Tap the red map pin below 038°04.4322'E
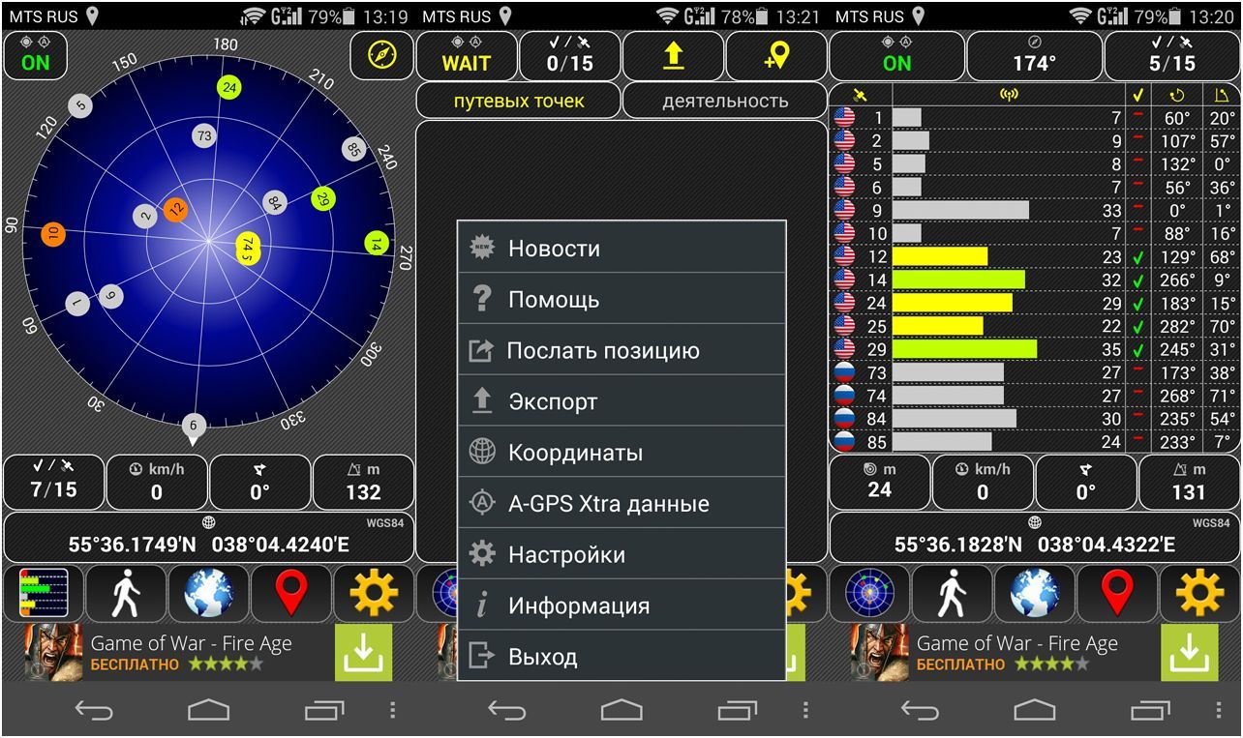This screenshot has height=738, width=1243. [x=1117, y=593]
